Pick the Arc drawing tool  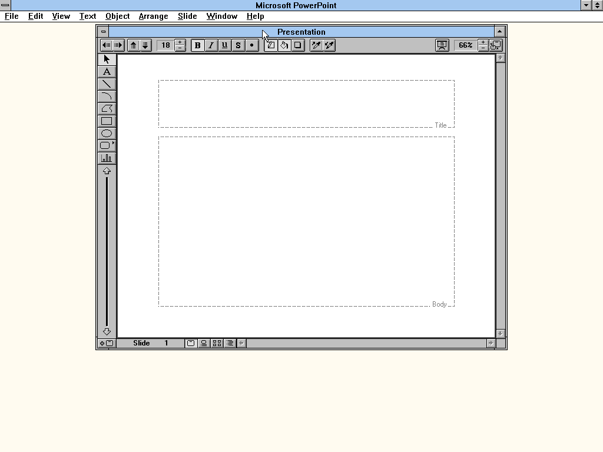[107, 96]
